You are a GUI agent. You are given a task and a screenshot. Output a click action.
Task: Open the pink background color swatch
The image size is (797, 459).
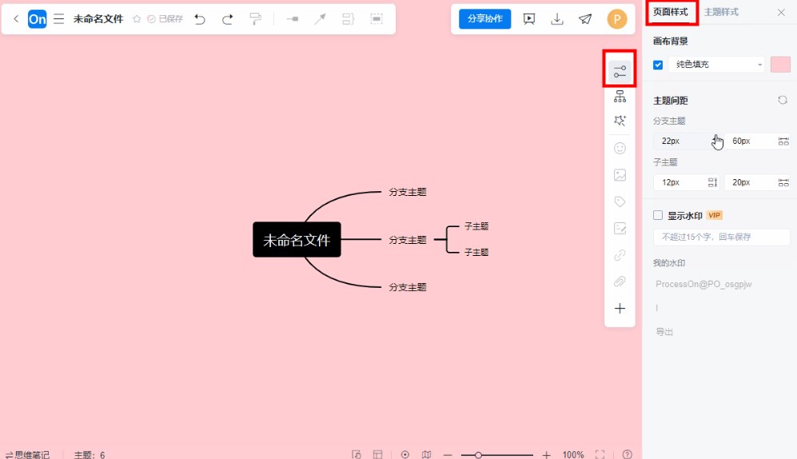coord(780,65)
